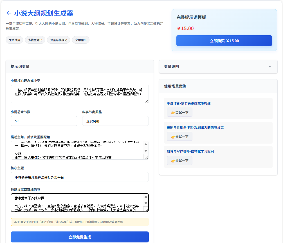Try the 快节奏悬疑故事构建 example

pyautogui.click(x=179, y=112)
